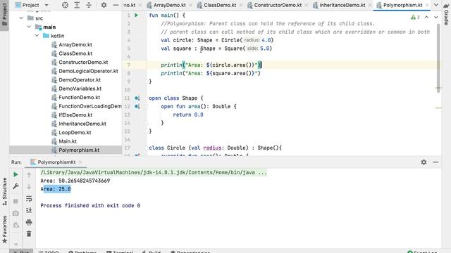Click the Locate/Select Opened File target icon

(65, 5)
